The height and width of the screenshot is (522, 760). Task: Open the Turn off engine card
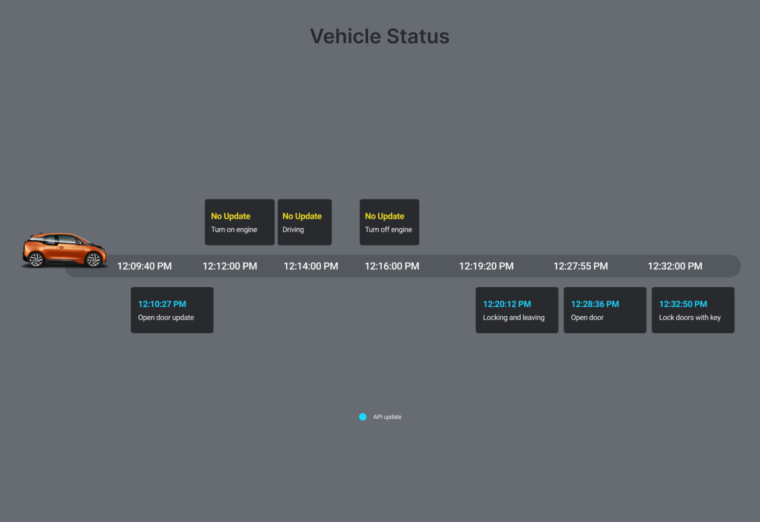(x=389, y=222)
